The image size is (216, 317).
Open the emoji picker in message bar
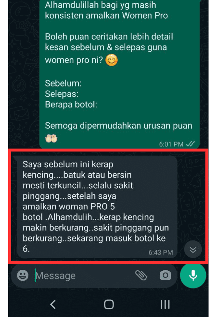tap(23, 275)
